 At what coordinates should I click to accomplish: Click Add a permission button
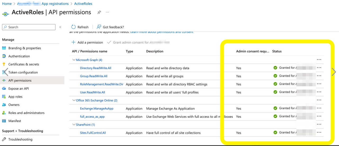coord(87,42)
